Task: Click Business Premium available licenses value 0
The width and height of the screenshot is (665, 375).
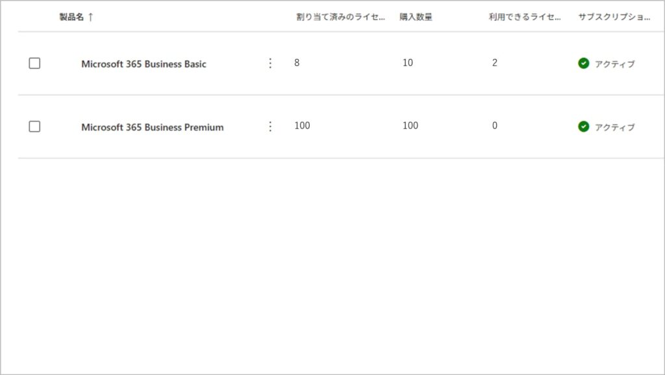Action: click(x=495, y=126)
